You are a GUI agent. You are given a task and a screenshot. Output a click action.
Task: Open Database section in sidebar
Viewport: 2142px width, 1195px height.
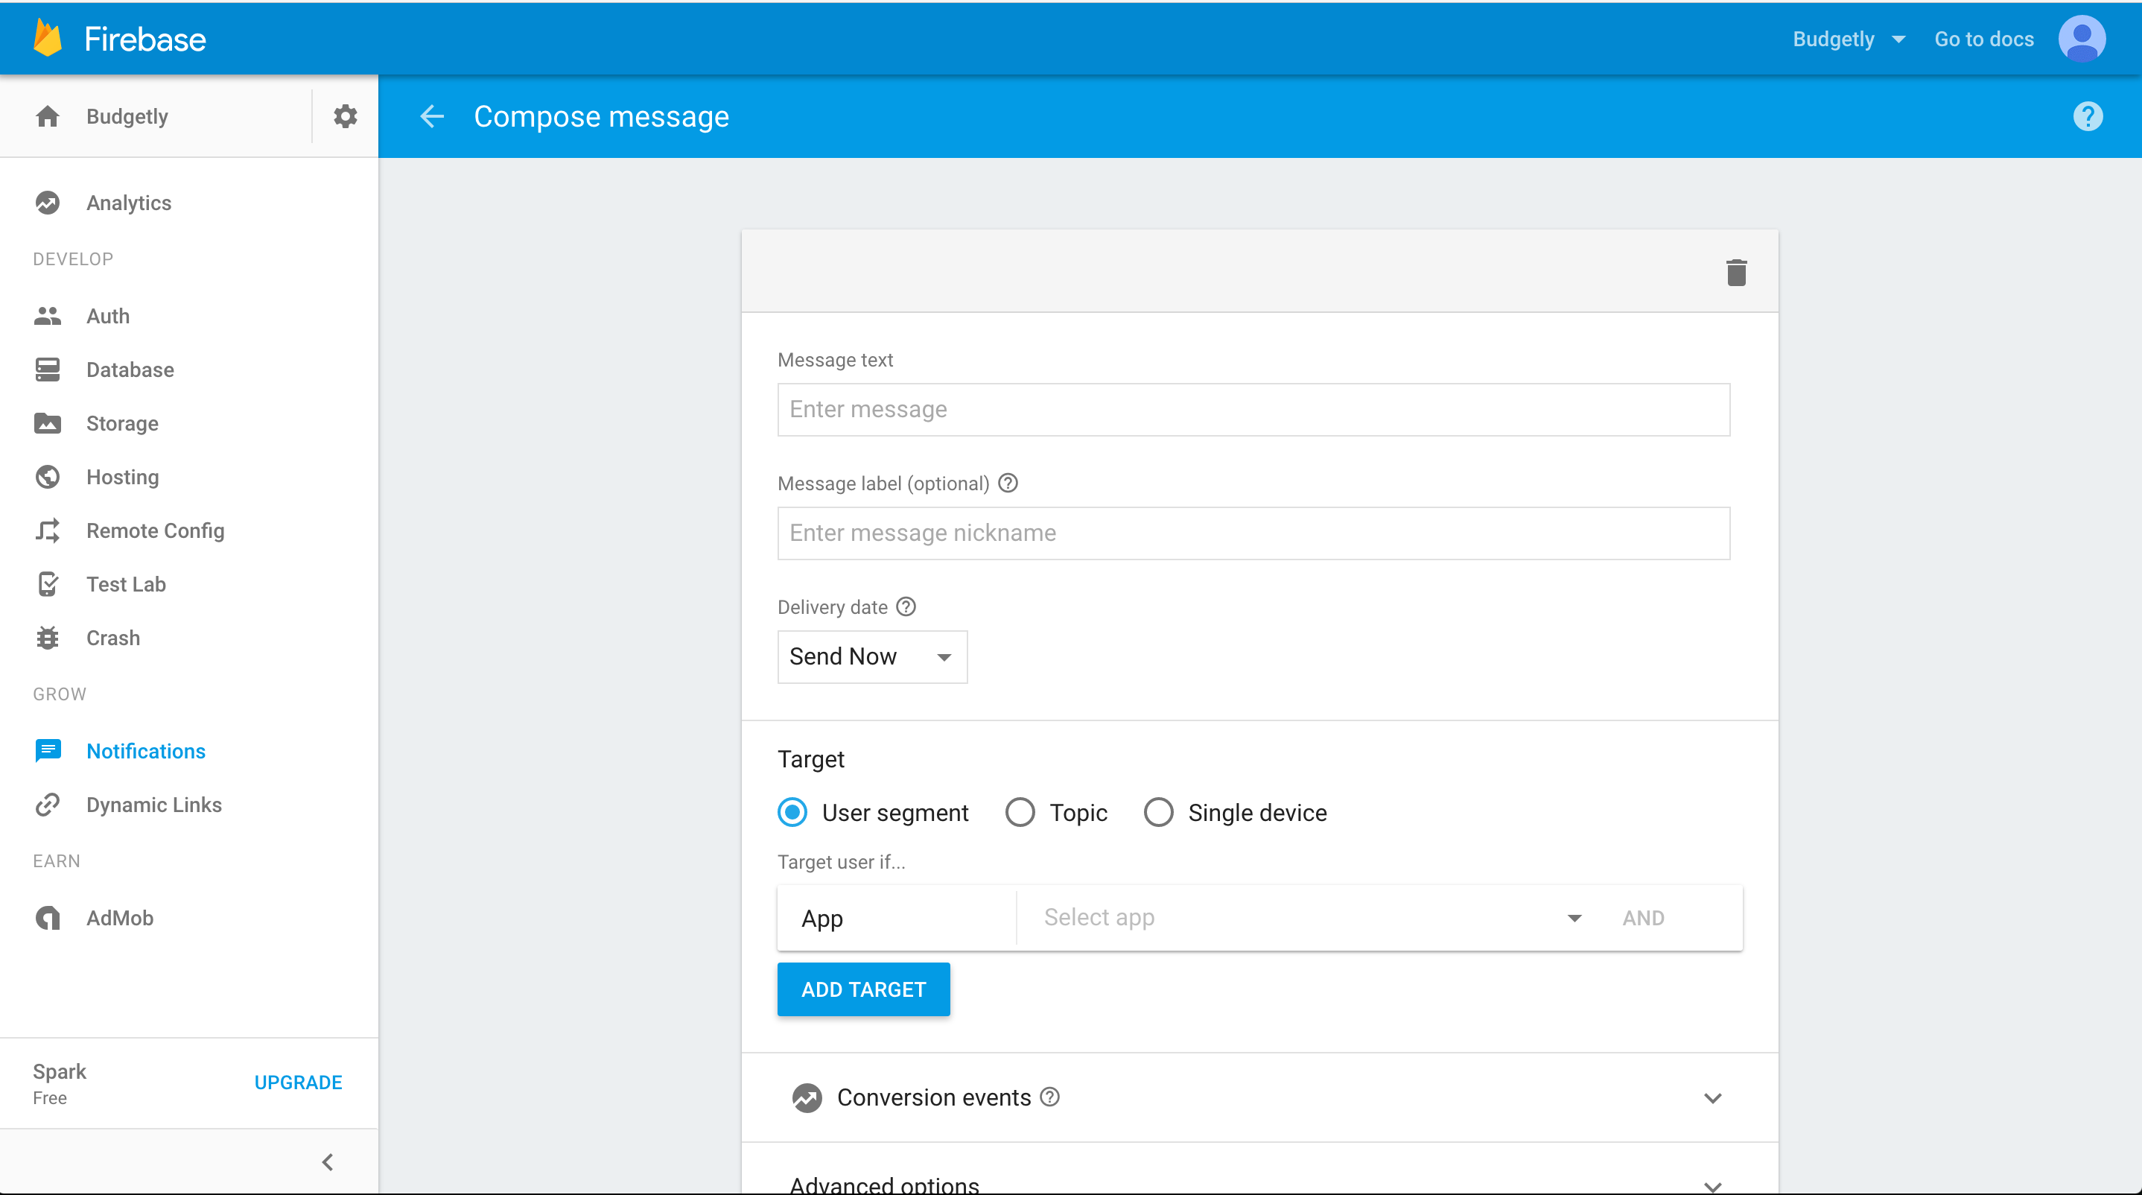pyautogui.click(x=130, y=370)
